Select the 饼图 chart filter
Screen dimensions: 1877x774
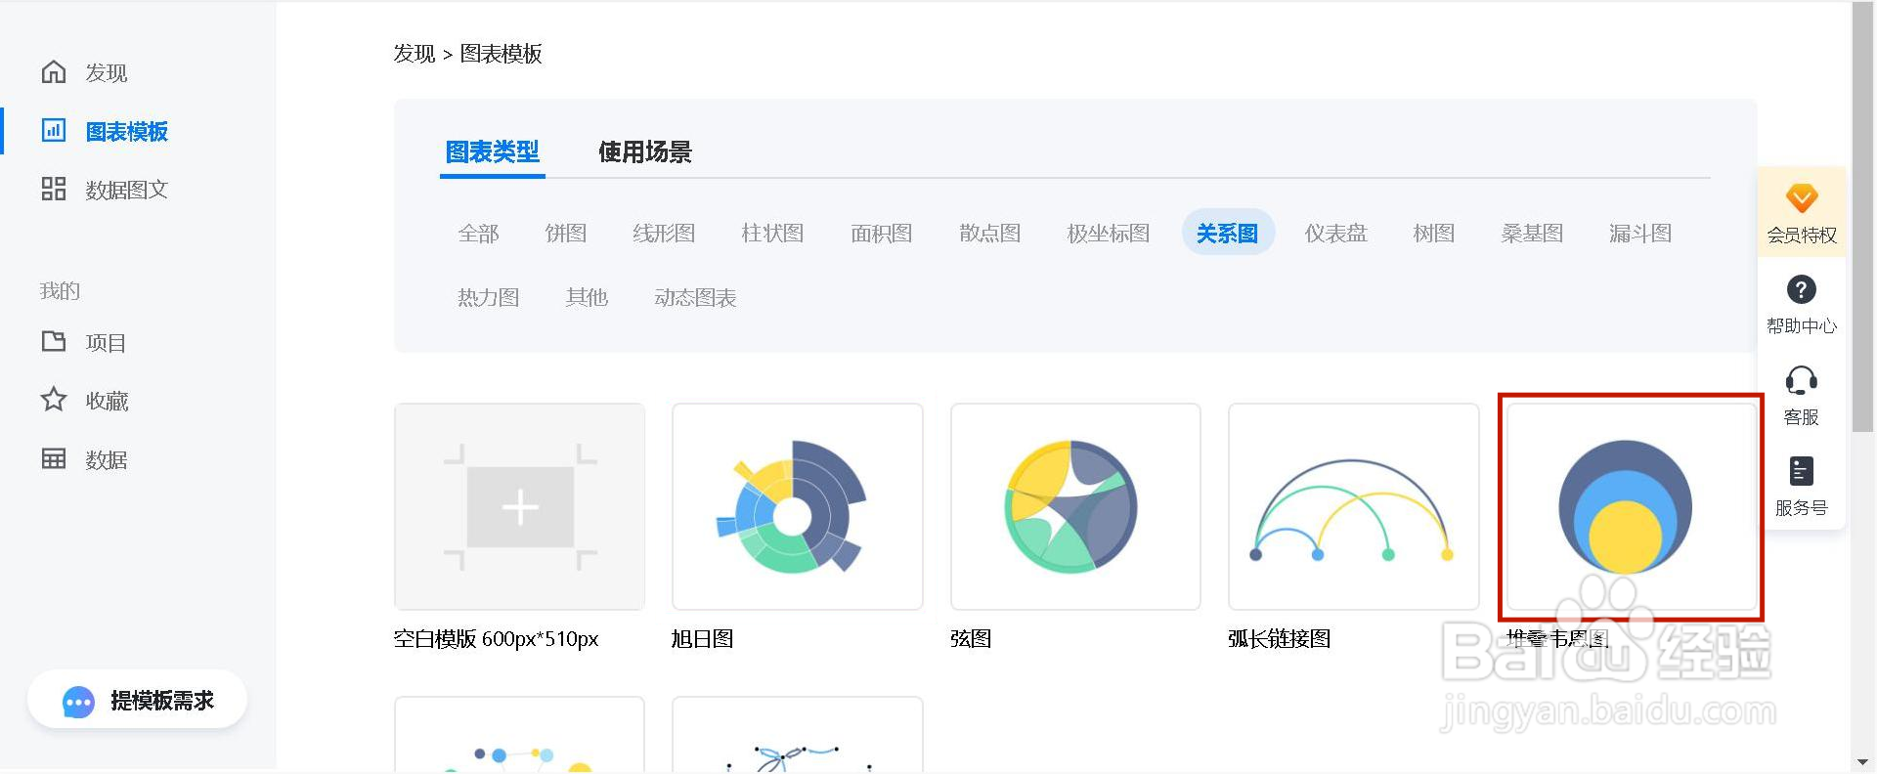pos(566,233)
